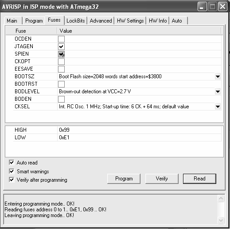Select the BODEN fuse label

point(23,99)
